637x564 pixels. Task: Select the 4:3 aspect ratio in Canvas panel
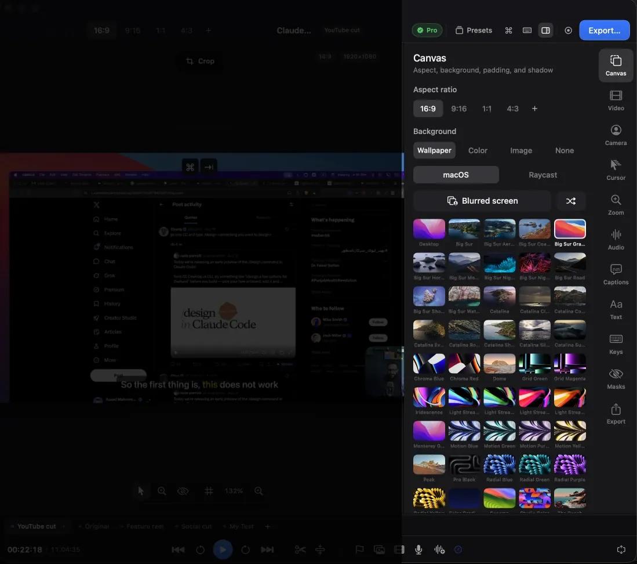512,109
